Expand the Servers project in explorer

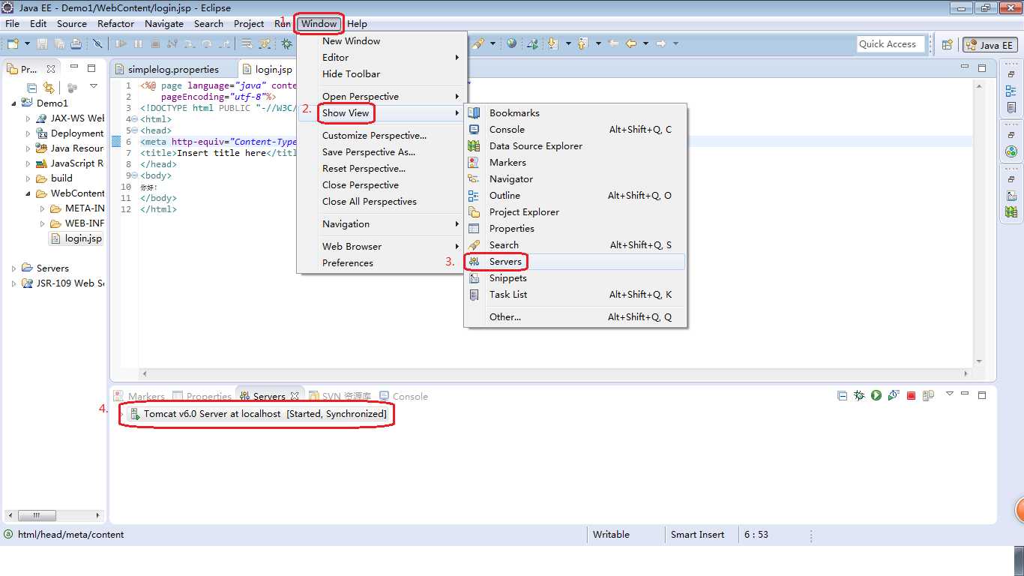[14, 268]
